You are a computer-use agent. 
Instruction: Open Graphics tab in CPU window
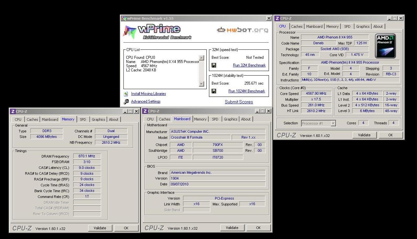pos(363,26)
